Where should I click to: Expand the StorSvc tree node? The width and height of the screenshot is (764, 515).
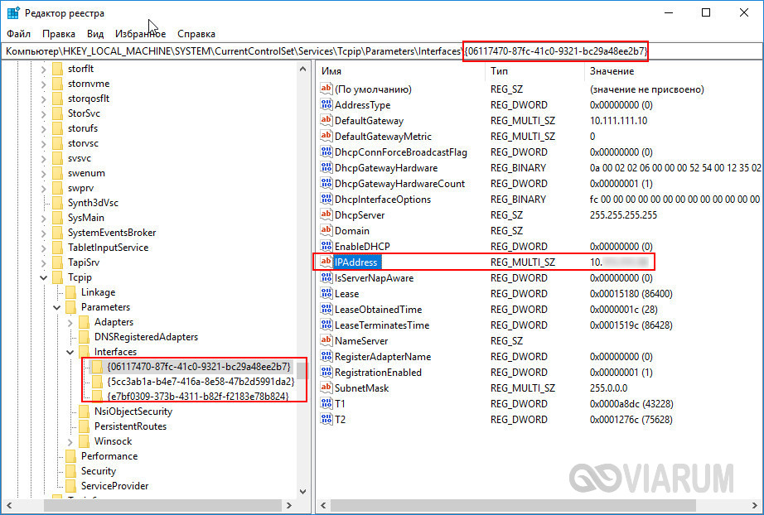point(44,113)
